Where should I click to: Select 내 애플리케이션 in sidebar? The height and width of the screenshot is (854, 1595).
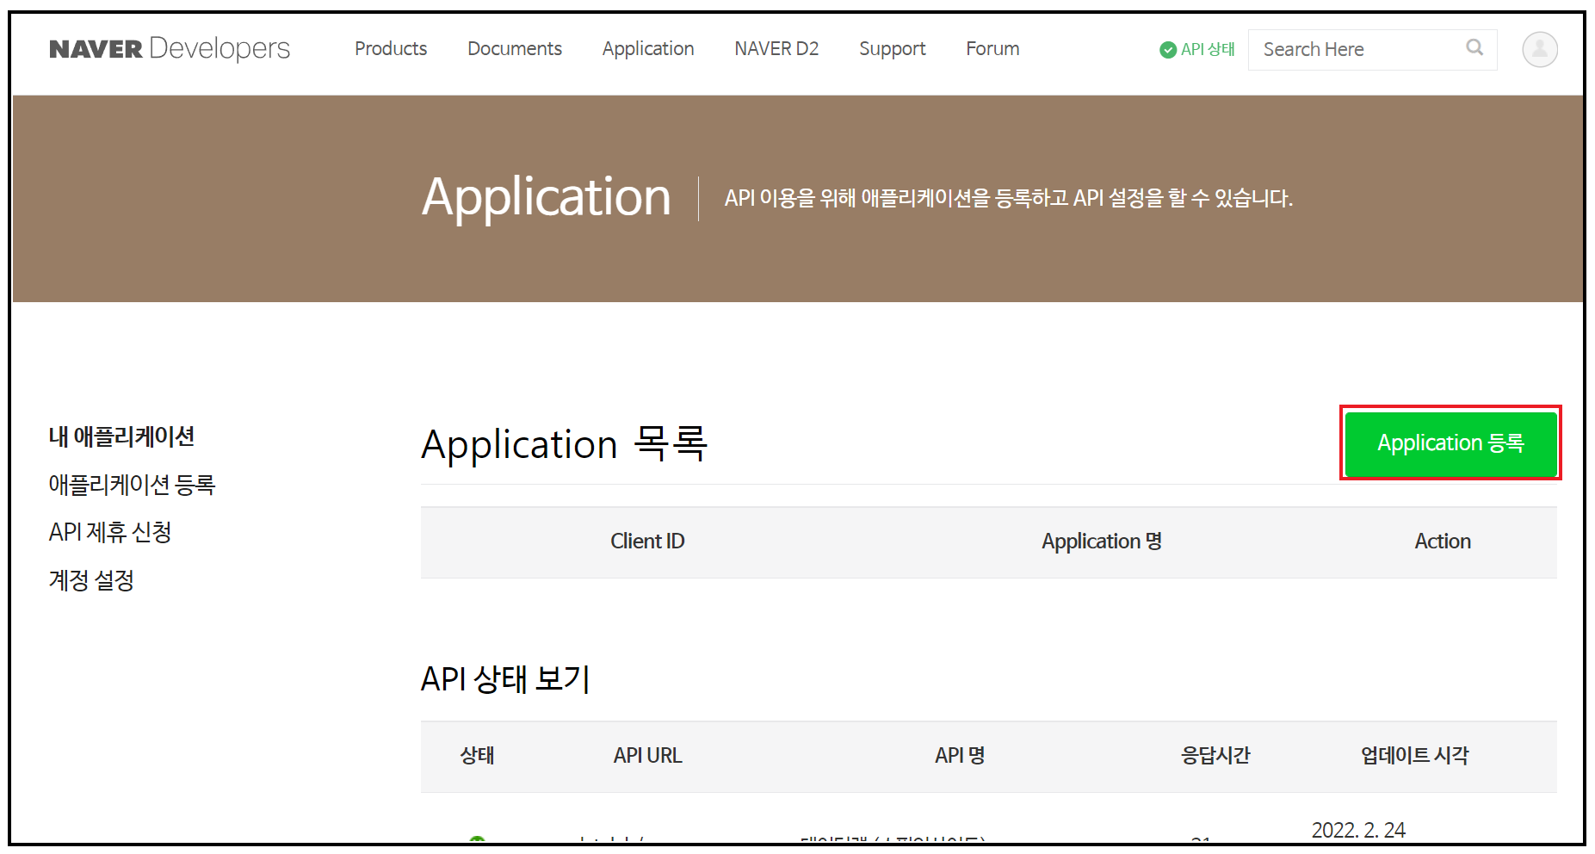(x=121, y=437)
